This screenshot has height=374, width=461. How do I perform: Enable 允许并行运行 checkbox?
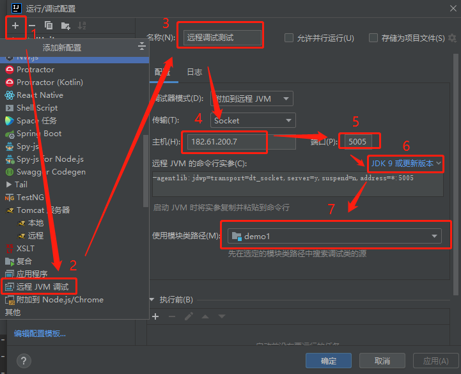[x=289, y=38]
